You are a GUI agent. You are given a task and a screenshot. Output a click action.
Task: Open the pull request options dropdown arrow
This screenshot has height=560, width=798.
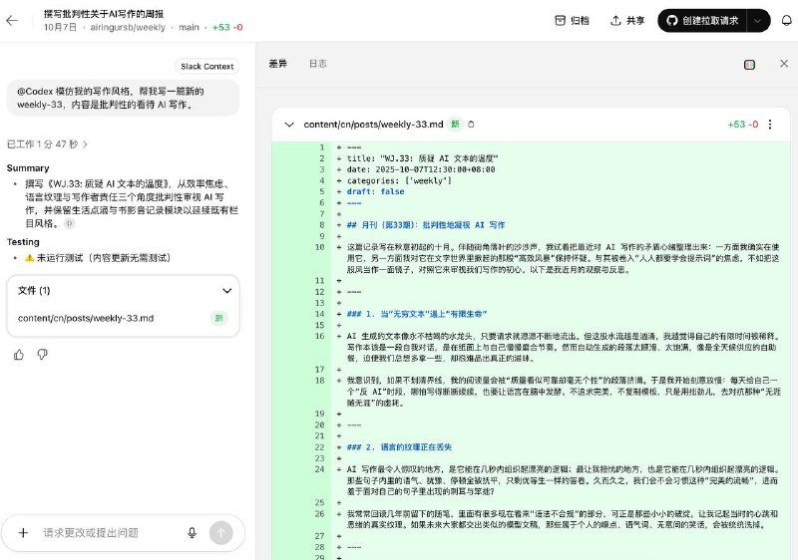[759, 20]
